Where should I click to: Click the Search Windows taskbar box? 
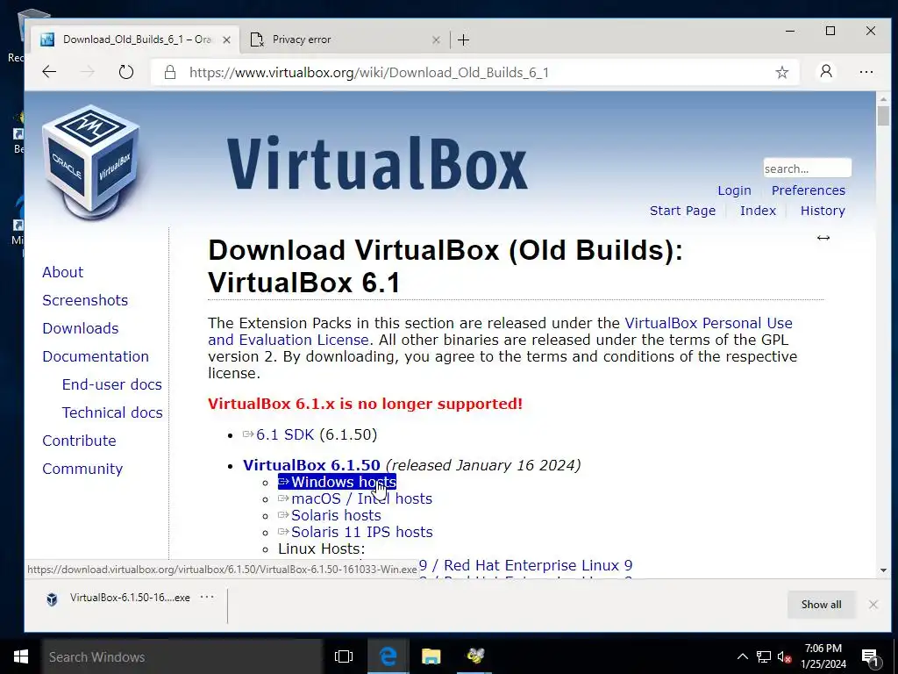coord(182,656)
